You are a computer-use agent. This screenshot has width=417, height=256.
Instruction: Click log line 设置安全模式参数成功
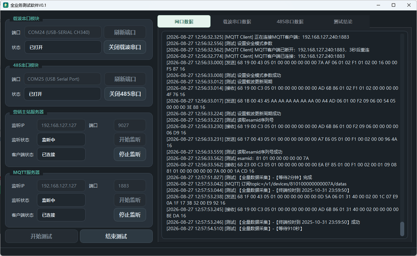coord(224,75)
